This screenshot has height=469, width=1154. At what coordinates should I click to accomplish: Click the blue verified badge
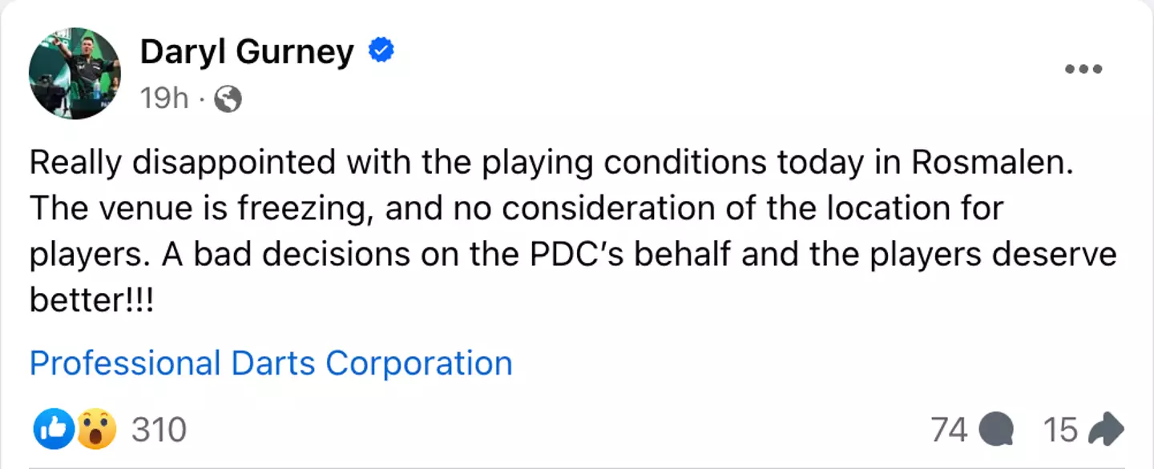[381, 51]
